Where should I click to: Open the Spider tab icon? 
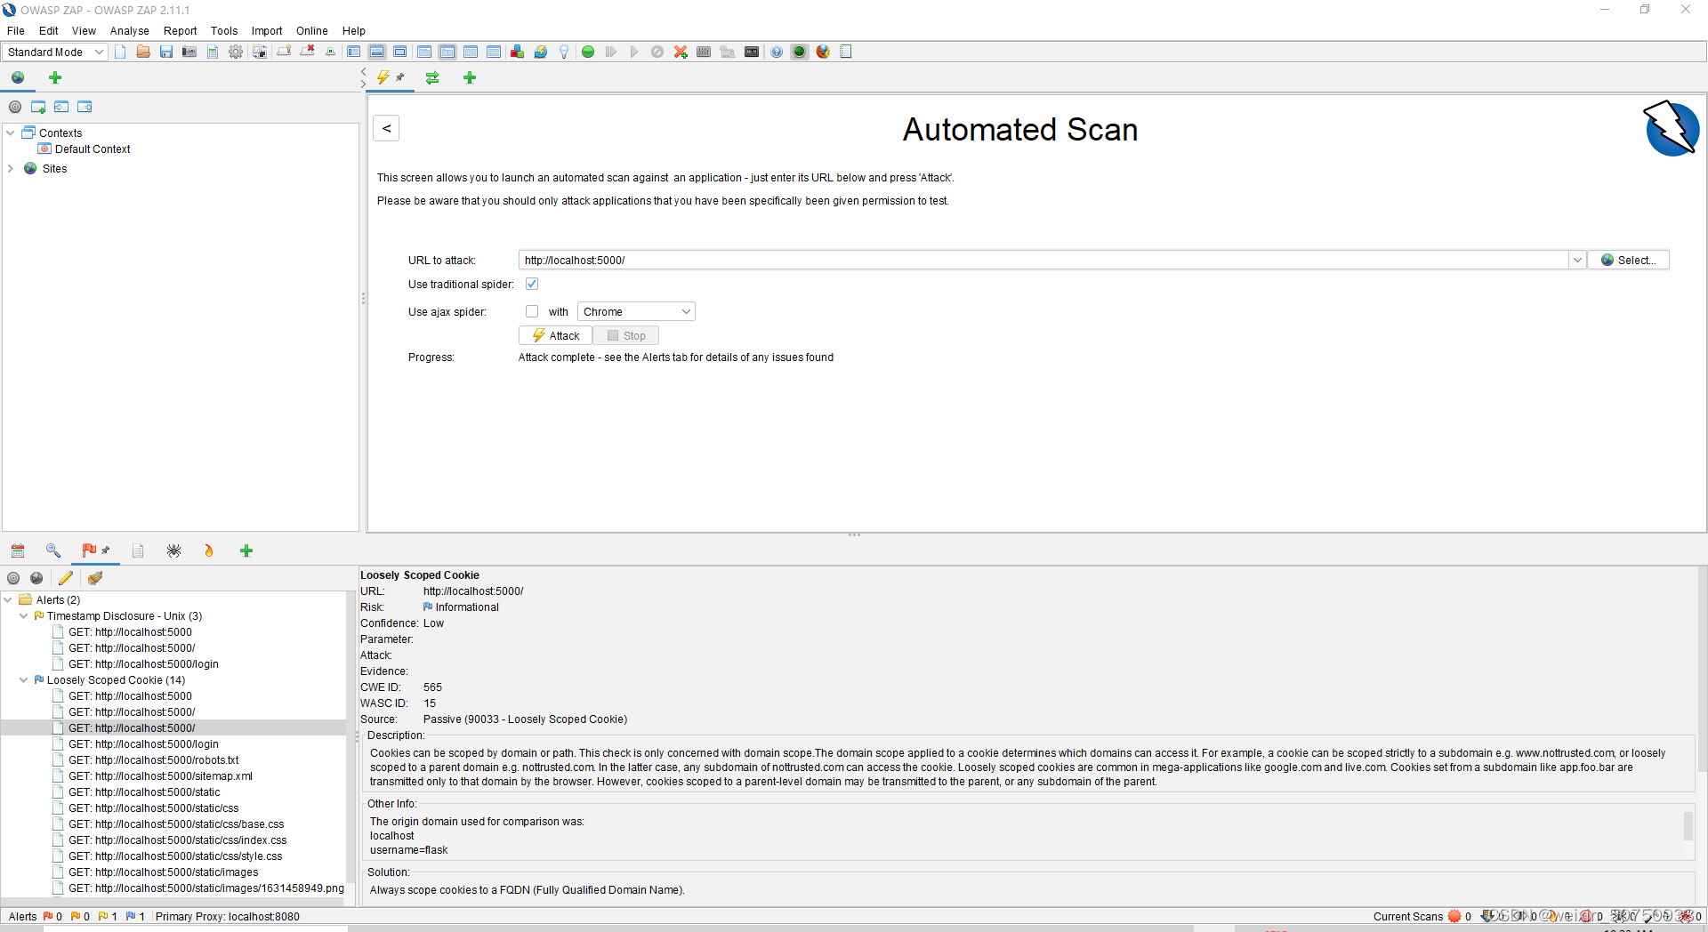[x=173, y=550]
